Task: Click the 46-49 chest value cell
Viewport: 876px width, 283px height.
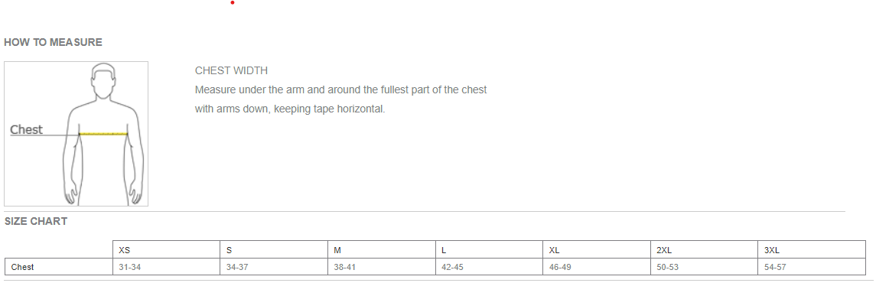Action: [597, 268]
